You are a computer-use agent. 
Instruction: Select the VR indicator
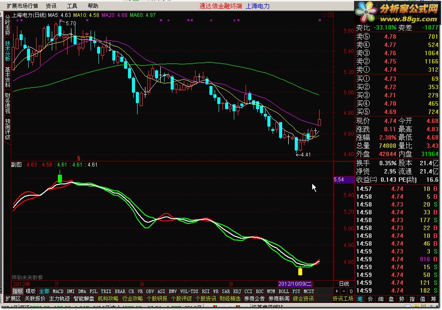pos(140,291)
